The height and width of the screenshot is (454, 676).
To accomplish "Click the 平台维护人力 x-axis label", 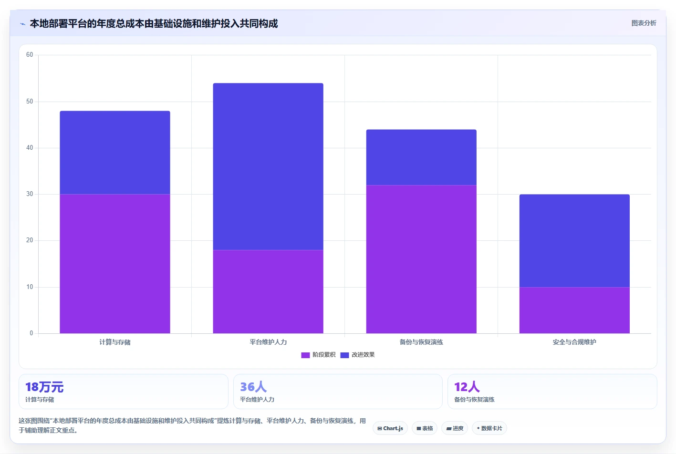I will coord(268,342).
